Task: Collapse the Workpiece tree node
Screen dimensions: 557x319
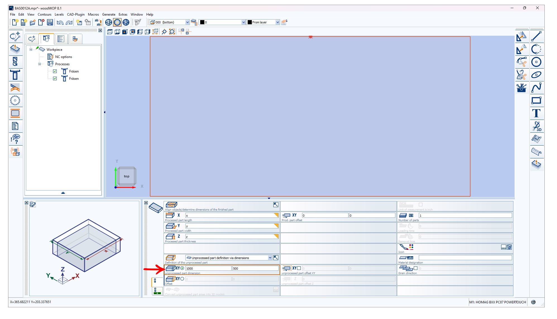Action: tap(31, 50)
